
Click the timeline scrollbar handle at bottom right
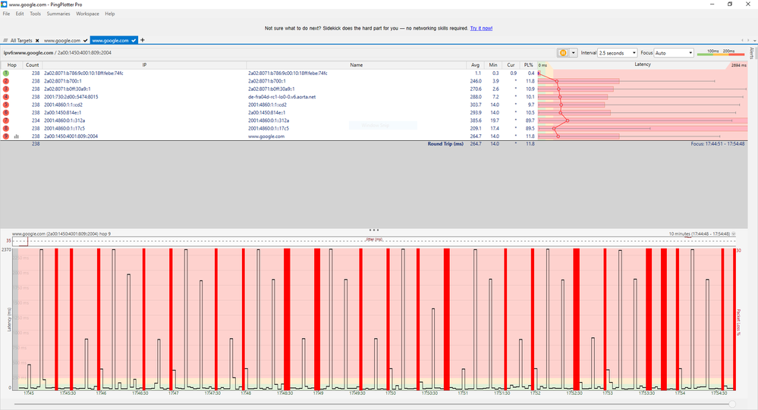click(732, 404)
